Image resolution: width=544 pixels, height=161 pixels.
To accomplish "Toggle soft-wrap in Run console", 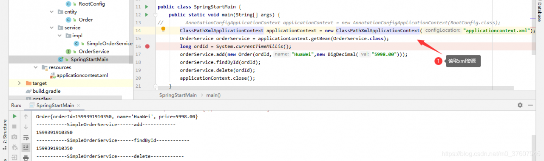I will click(26, 137).
